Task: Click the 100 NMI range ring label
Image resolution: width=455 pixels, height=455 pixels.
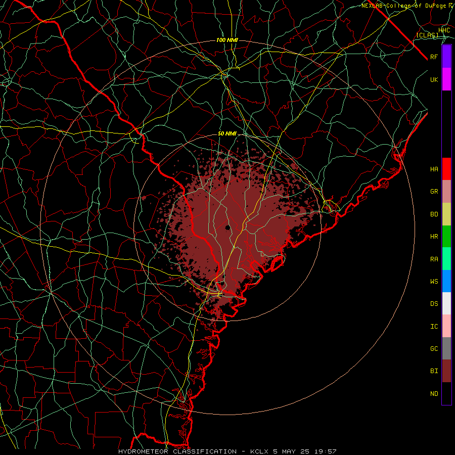Action: [x=227, y=40]
